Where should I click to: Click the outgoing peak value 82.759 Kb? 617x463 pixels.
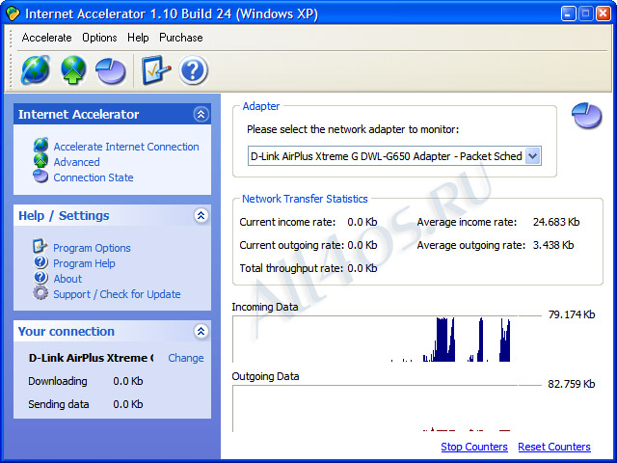(572, 384)
